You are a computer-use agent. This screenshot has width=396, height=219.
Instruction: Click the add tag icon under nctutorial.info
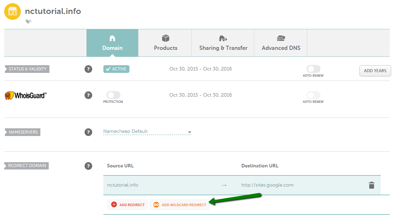tap(28, 22)
